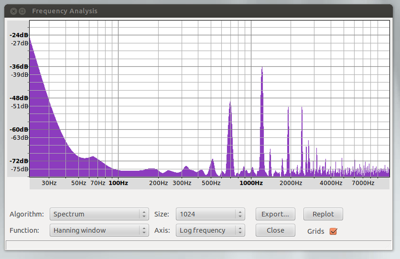
Task: Click the 70Hz frequency axis label
Action: [x=98, y=183]
